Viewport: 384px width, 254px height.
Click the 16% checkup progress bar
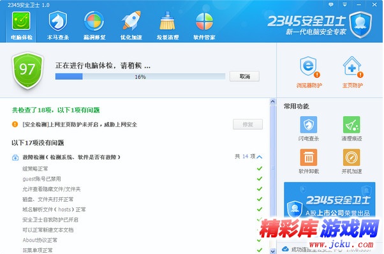140,77
